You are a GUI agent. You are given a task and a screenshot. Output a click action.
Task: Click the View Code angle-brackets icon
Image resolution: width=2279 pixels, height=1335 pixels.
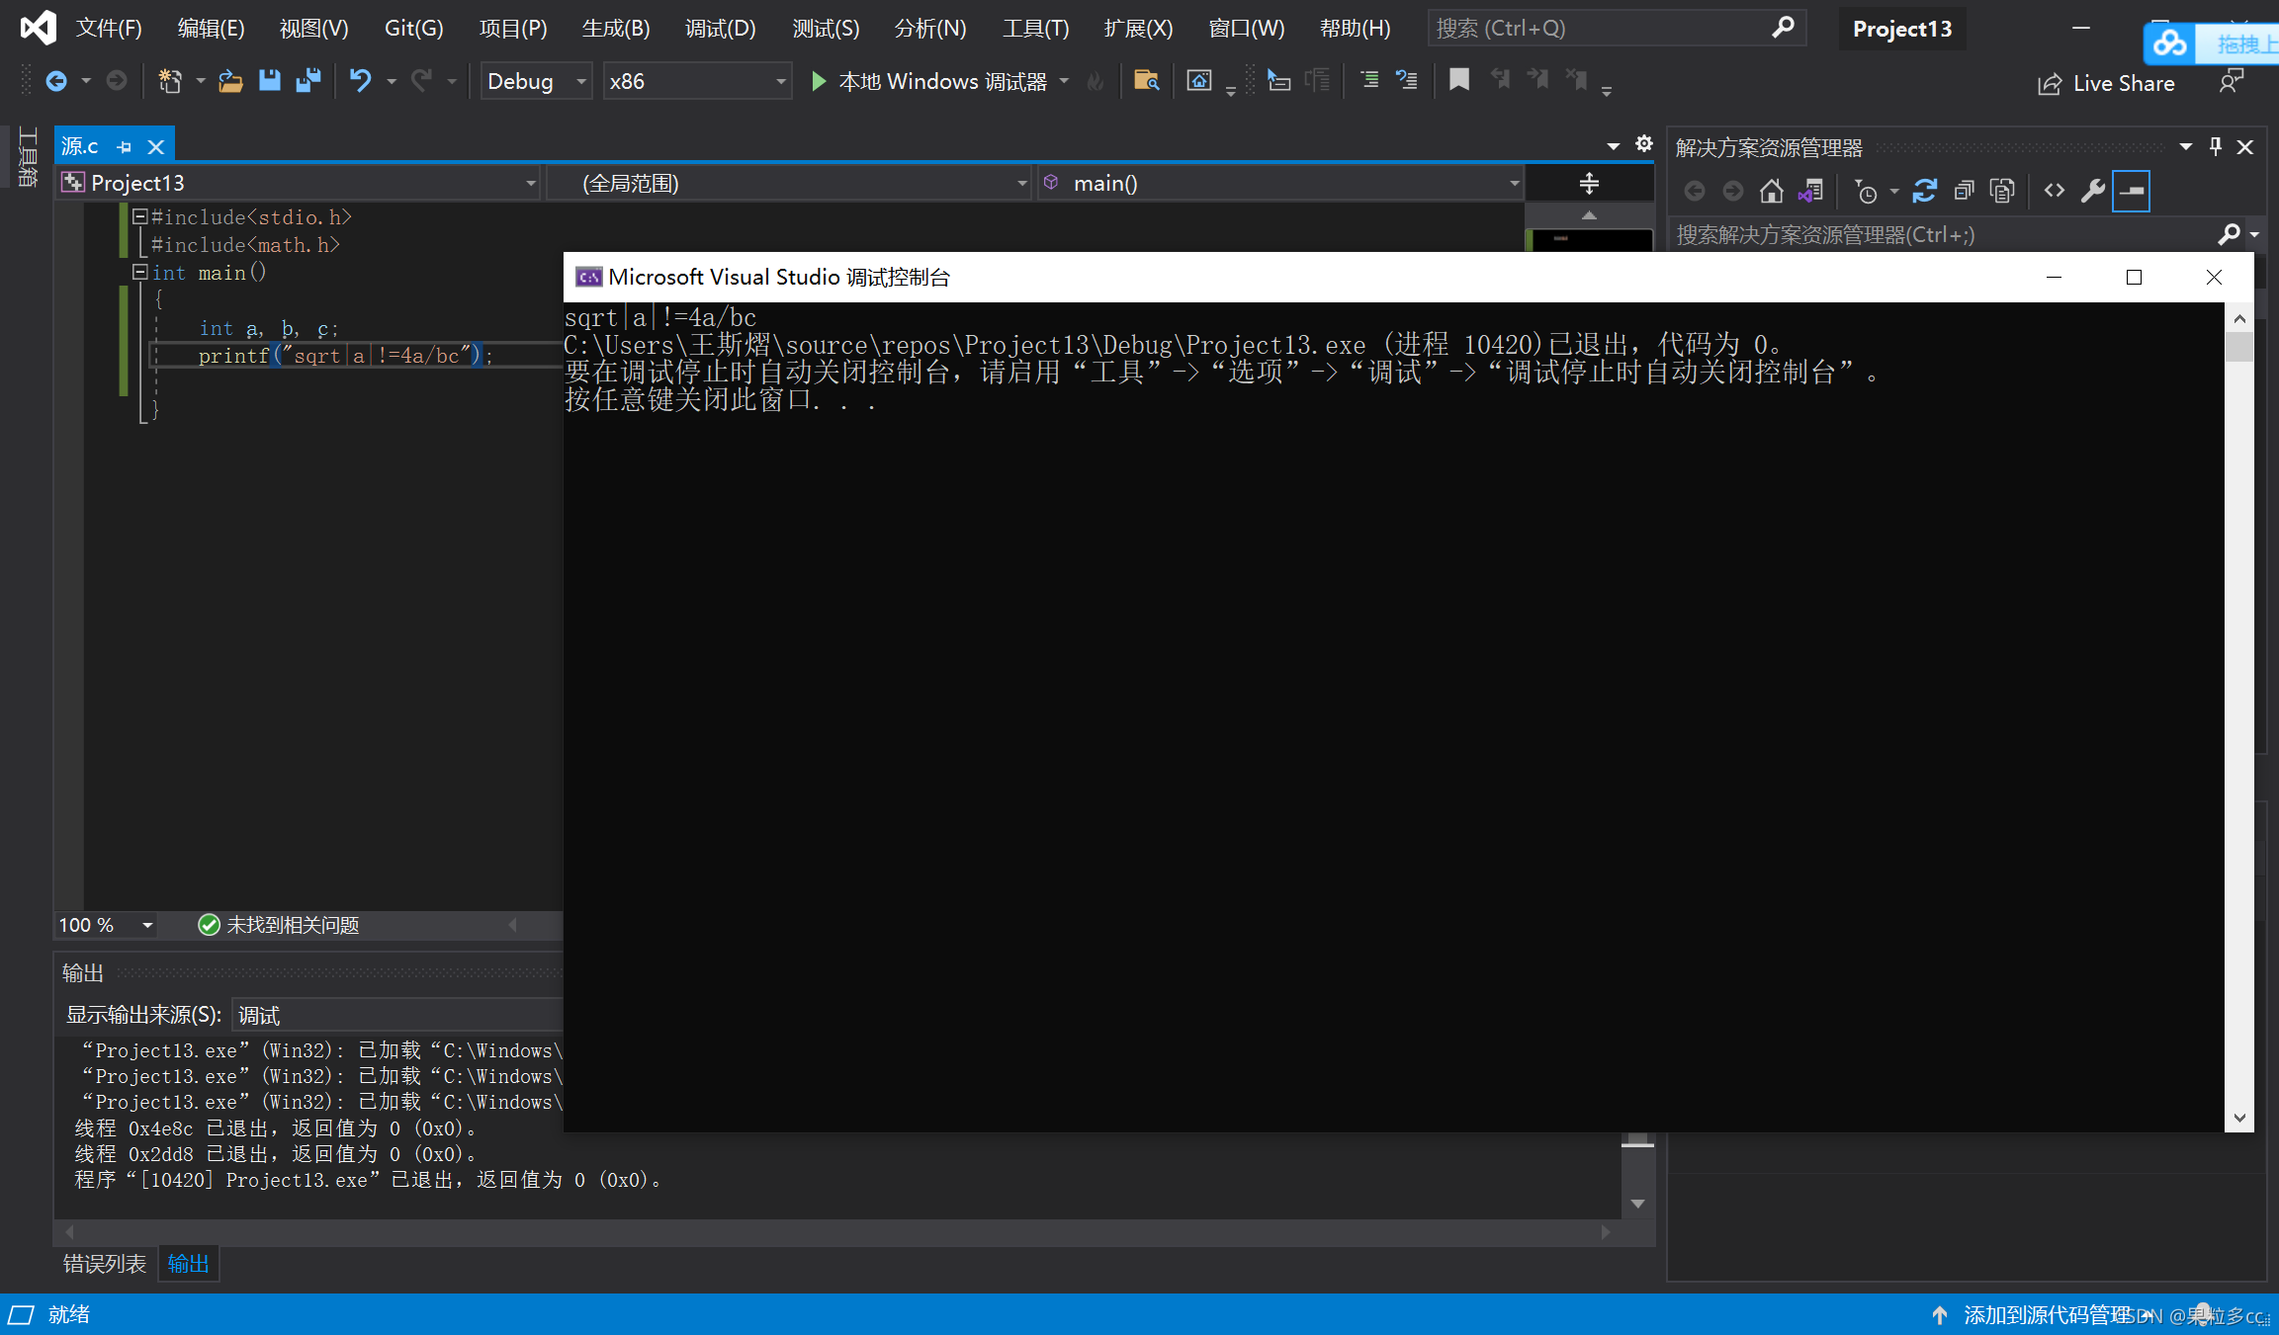coord(2055,191)
